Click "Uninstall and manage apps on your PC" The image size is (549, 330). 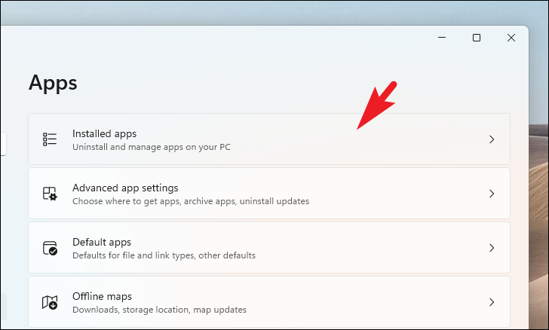click(152, 147)
